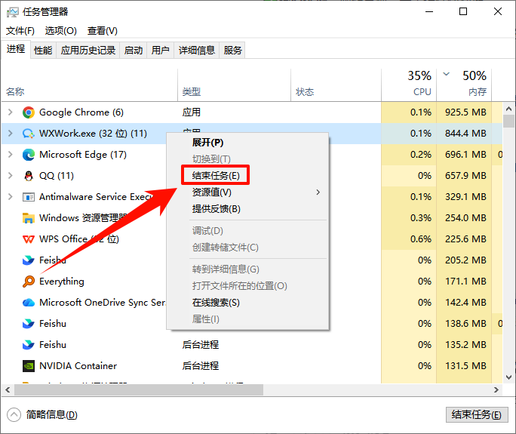
Task: Click the Google Chrome process icon
Action: coord(29,112)
